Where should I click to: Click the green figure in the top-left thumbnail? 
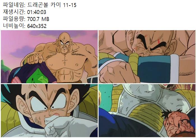[x=38, y=77]
